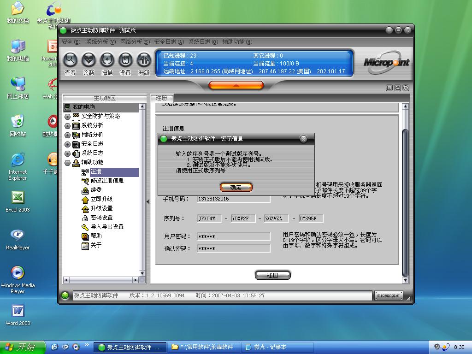The width and height of the screenshot is (472, 354).
Task: Expand the 安全日志 tree node
Action: coord(67,144)
